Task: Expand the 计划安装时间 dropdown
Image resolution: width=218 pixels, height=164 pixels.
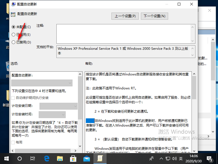Action: pos(52,114)
